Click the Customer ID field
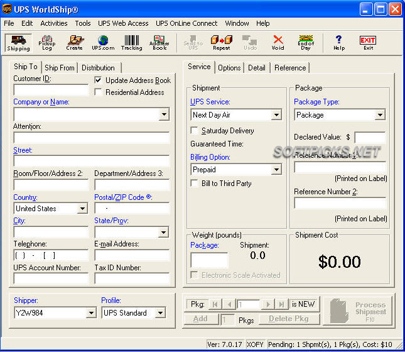Image resolution: width=405 pixels, height=352 pixels. [x=51, y=90]
